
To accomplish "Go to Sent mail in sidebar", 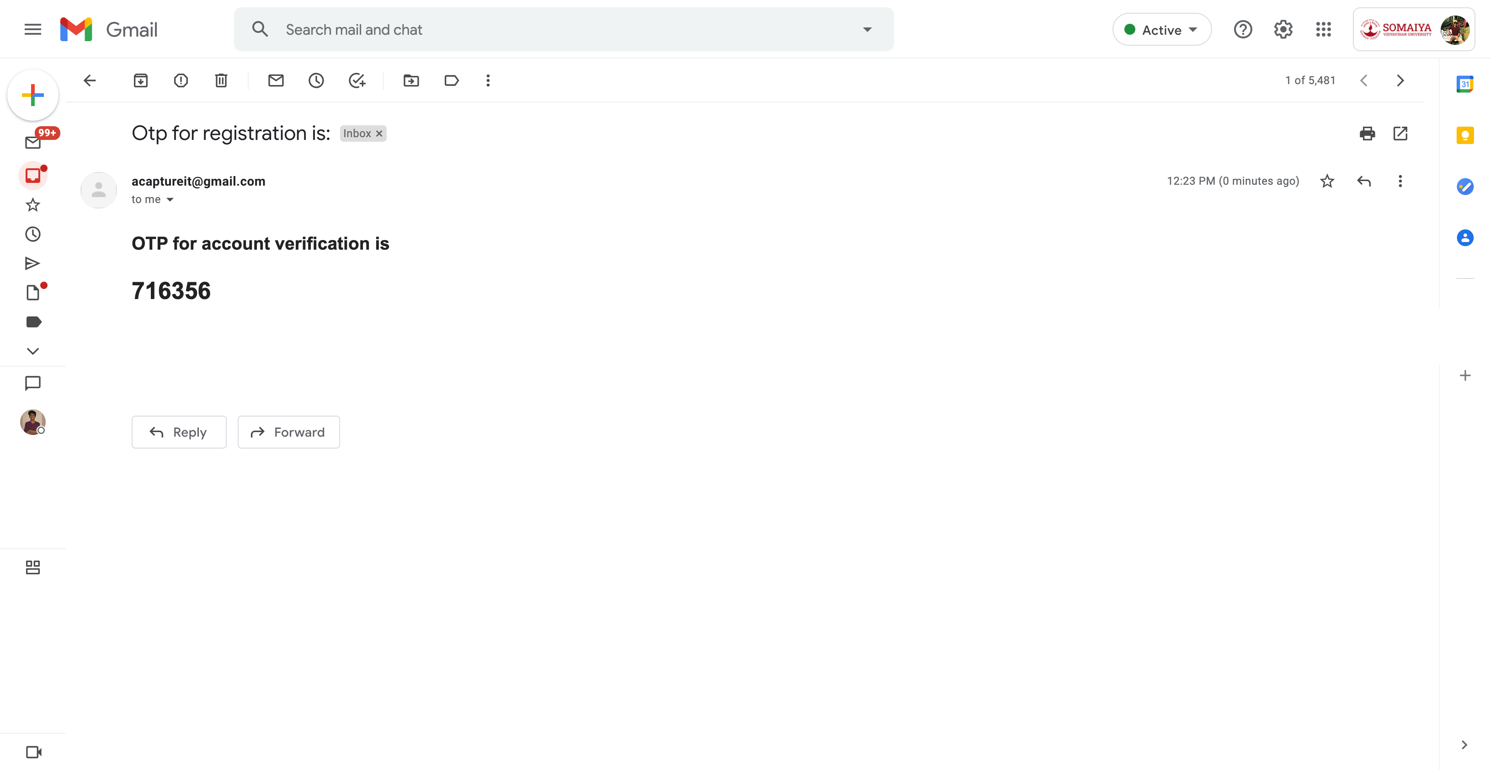I will point(33,264).
